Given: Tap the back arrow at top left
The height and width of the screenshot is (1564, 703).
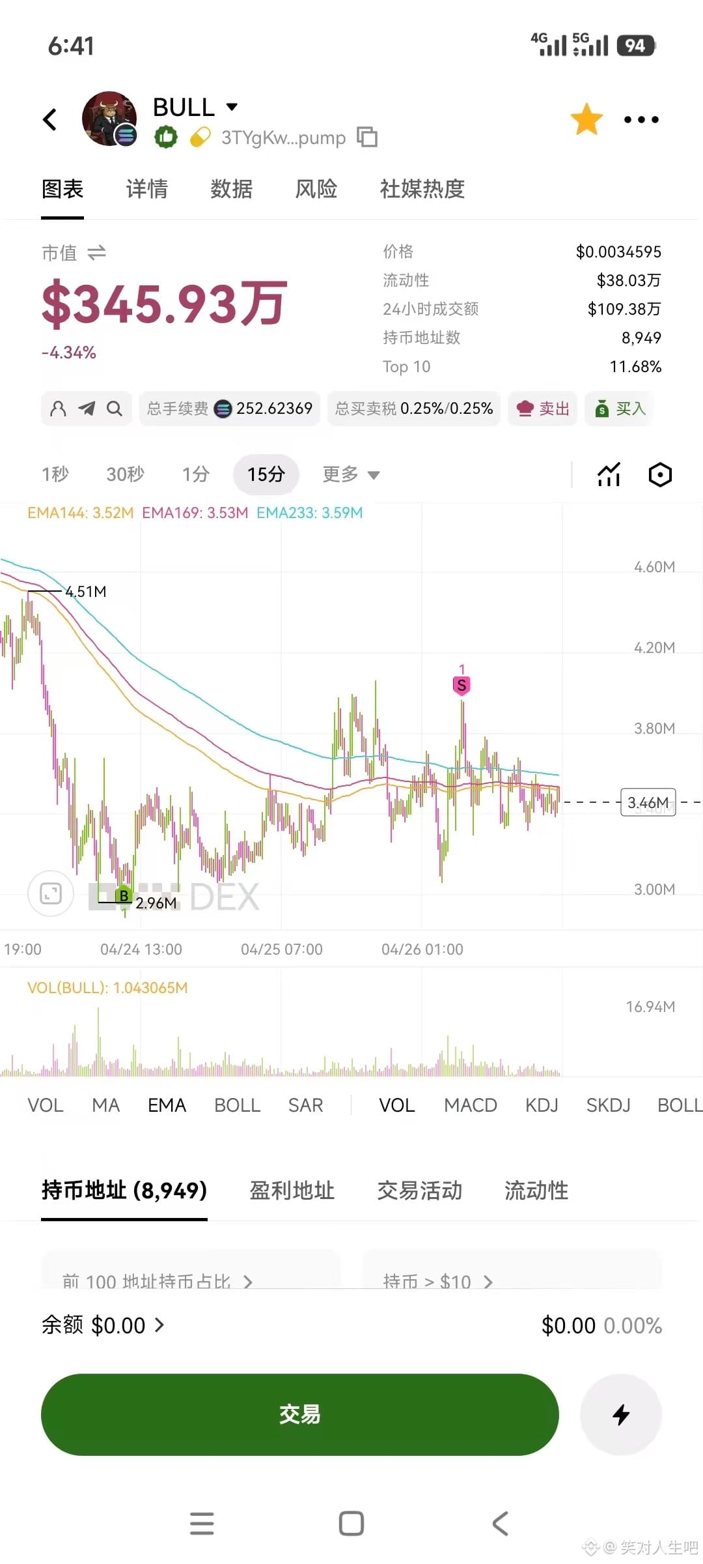Looking at the screenshot, I should pyautogui.click(x=50, y=119).
